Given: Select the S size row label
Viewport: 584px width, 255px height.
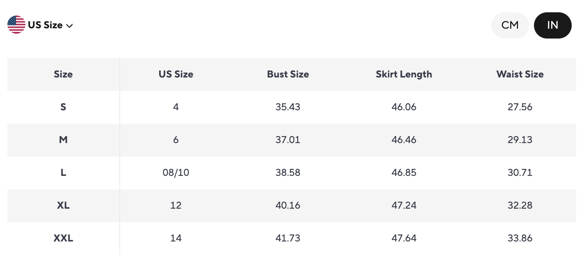Looking at the screenshot, I should (x=63, y=107).
